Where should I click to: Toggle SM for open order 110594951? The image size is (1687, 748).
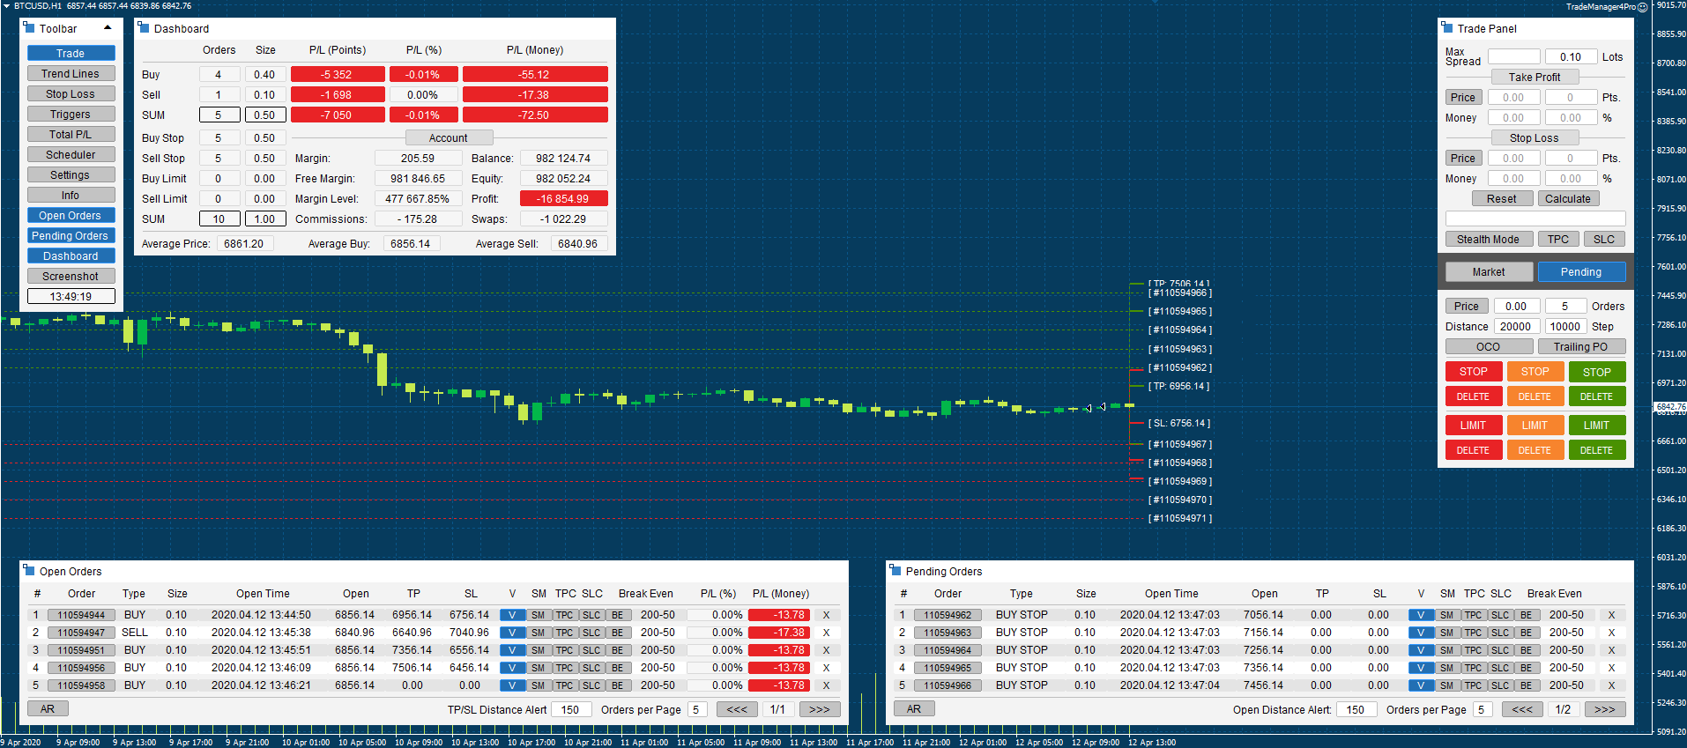(539, 650)
